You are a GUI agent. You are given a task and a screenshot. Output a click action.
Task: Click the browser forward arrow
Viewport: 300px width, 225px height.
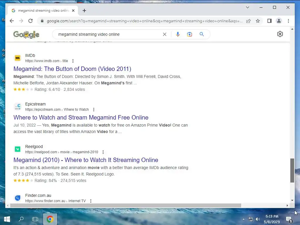pyautogui.click(x=21, y=21)
